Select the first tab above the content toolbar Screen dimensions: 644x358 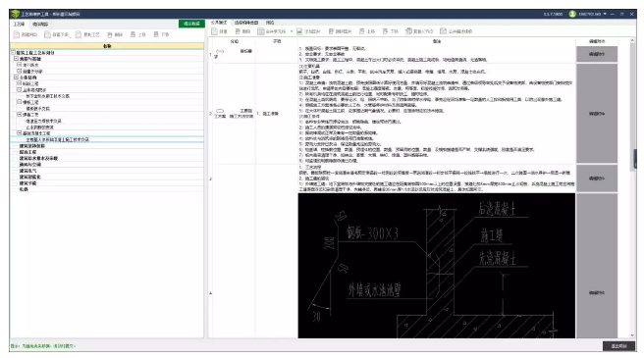[219, 23]
